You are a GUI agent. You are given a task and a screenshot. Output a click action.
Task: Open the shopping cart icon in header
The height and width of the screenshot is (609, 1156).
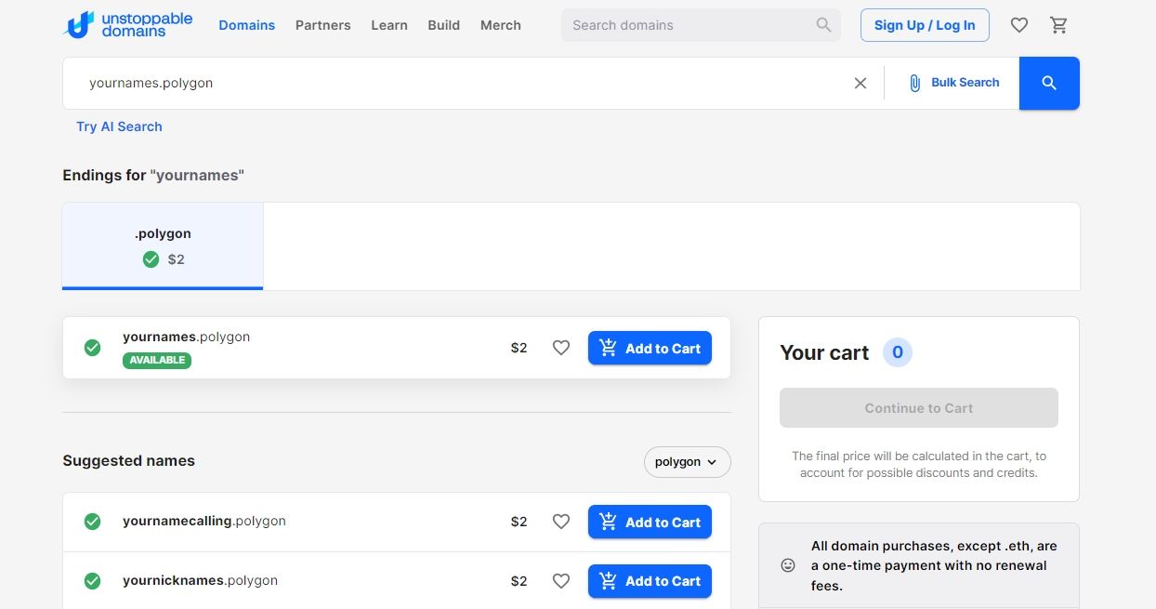tap(1058, 25)
